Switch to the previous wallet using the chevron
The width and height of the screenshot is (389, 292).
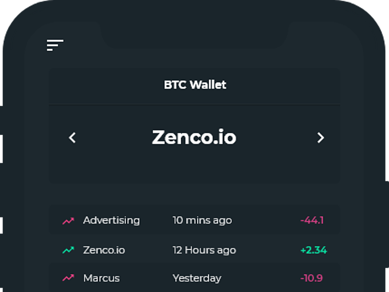tap(72, 138)
